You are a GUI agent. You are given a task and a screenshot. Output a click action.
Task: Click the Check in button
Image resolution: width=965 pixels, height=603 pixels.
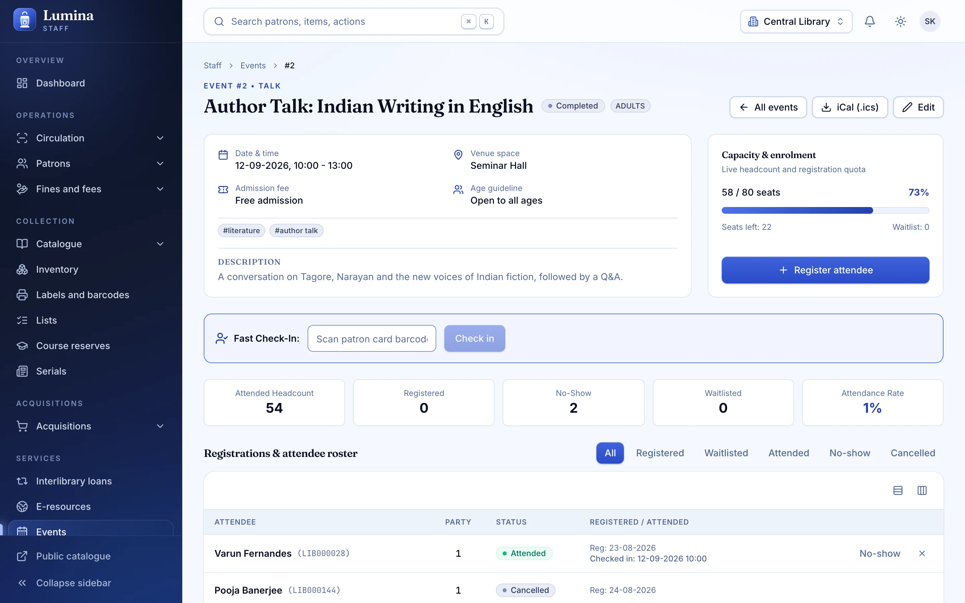coord(474,338)
